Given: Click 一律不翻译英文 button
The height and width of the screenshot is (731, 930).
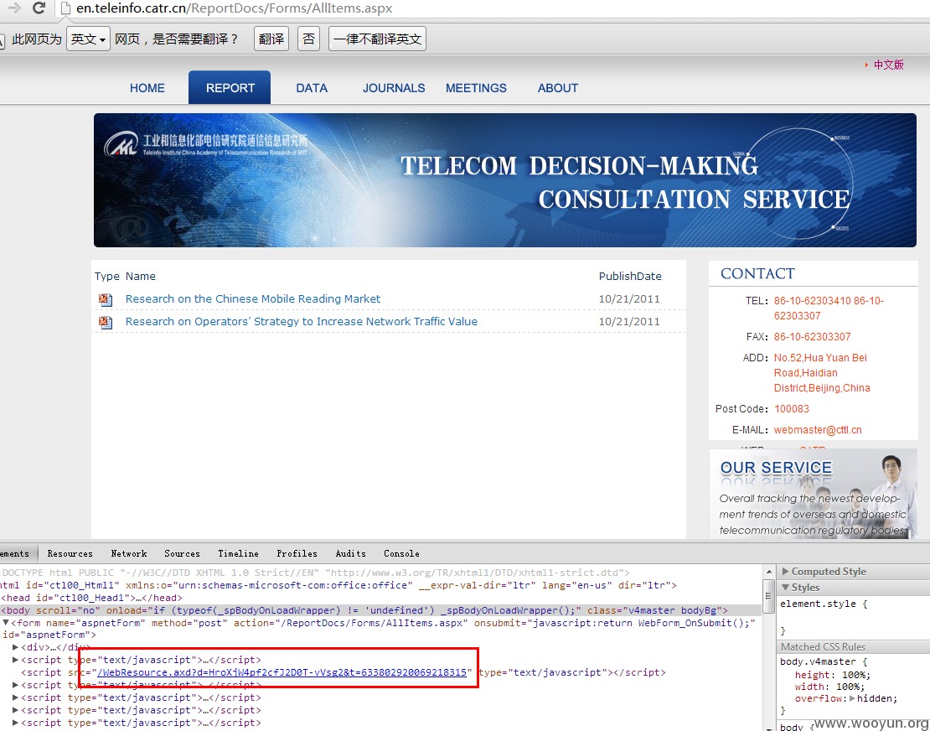Looking at the screenshot, I should [377, 39].
